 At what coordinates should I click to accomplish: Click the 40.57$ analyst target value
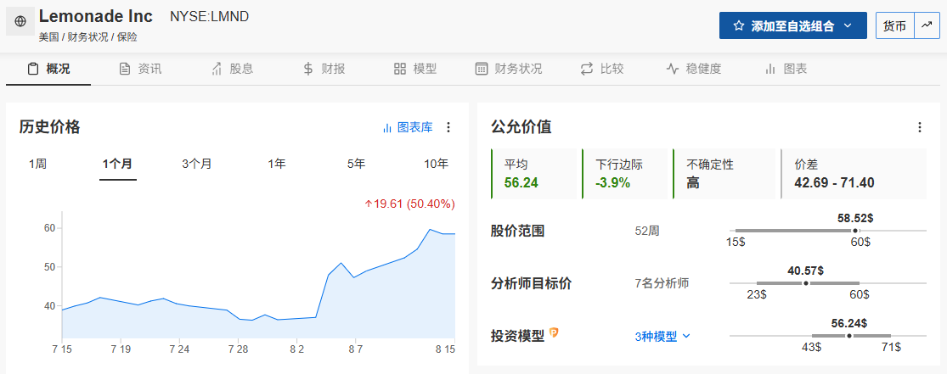point(806,271)
